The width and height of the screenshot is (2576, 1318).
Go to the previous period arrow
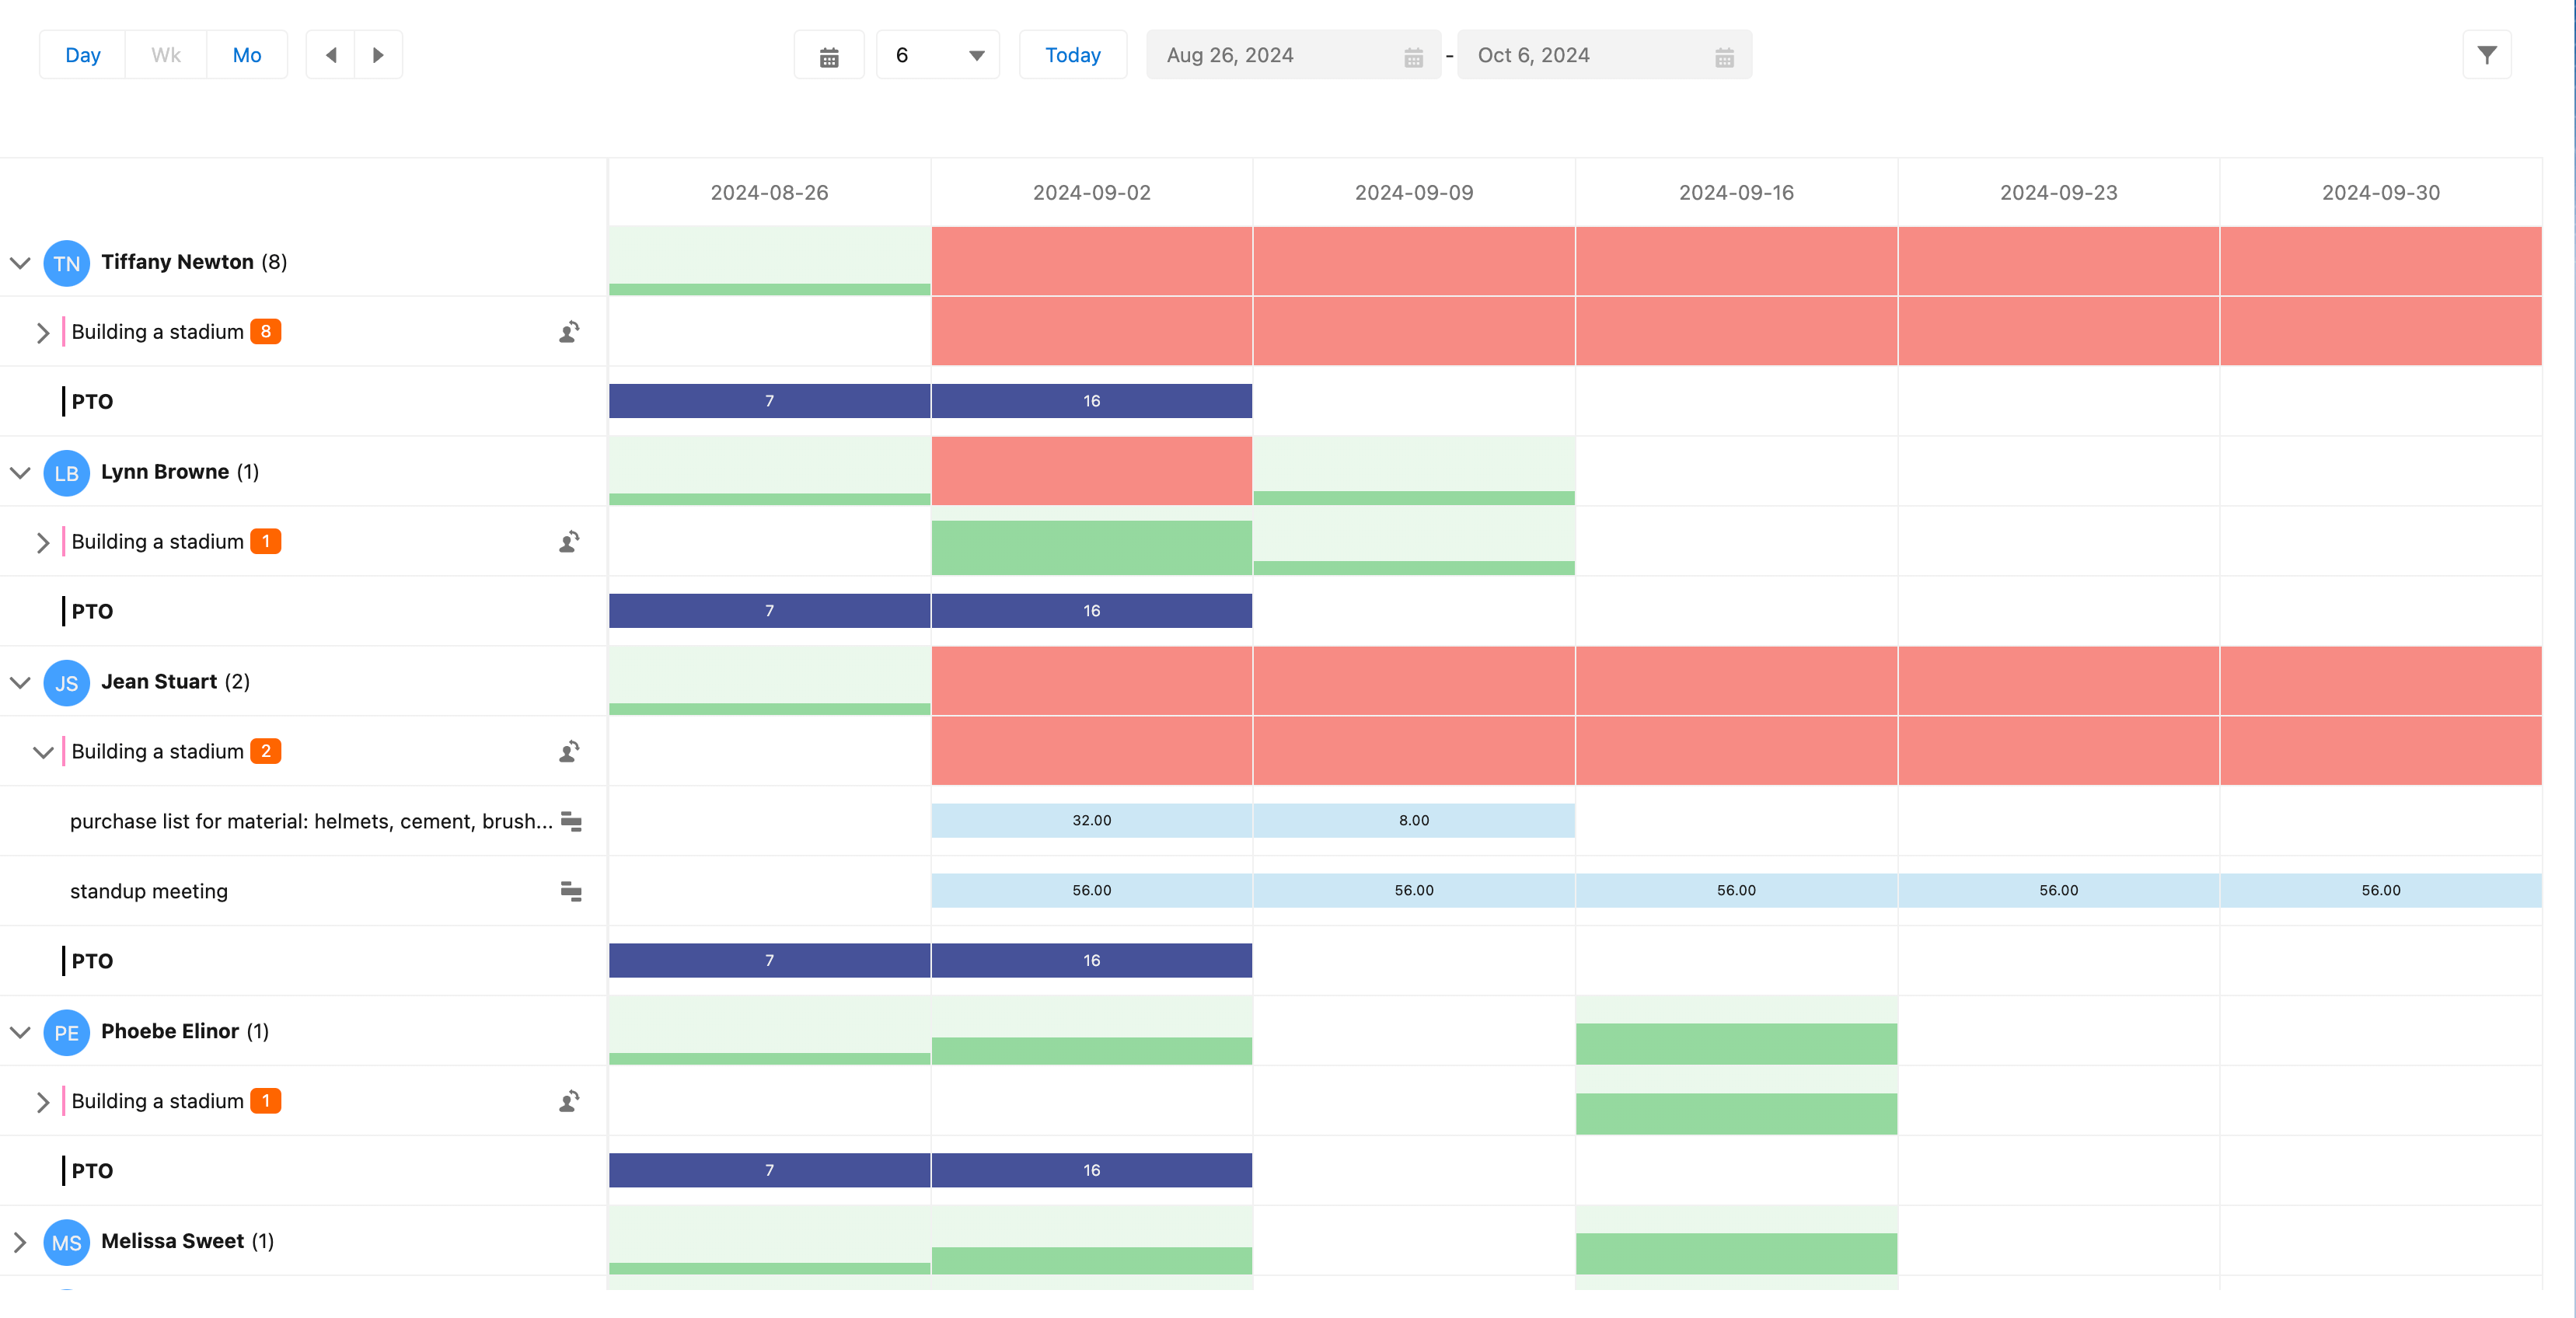[331, 55]
